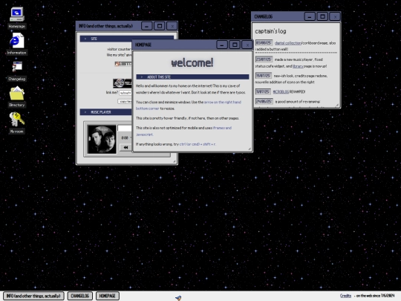Minimize the Info window
Screen dimensions: 401x301
point(147,26)
